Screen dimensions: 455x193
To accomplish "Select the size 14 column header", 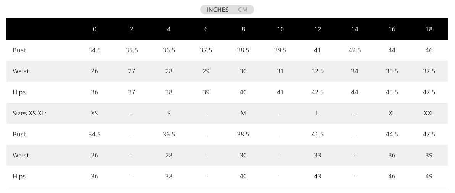I will [355, 29].
